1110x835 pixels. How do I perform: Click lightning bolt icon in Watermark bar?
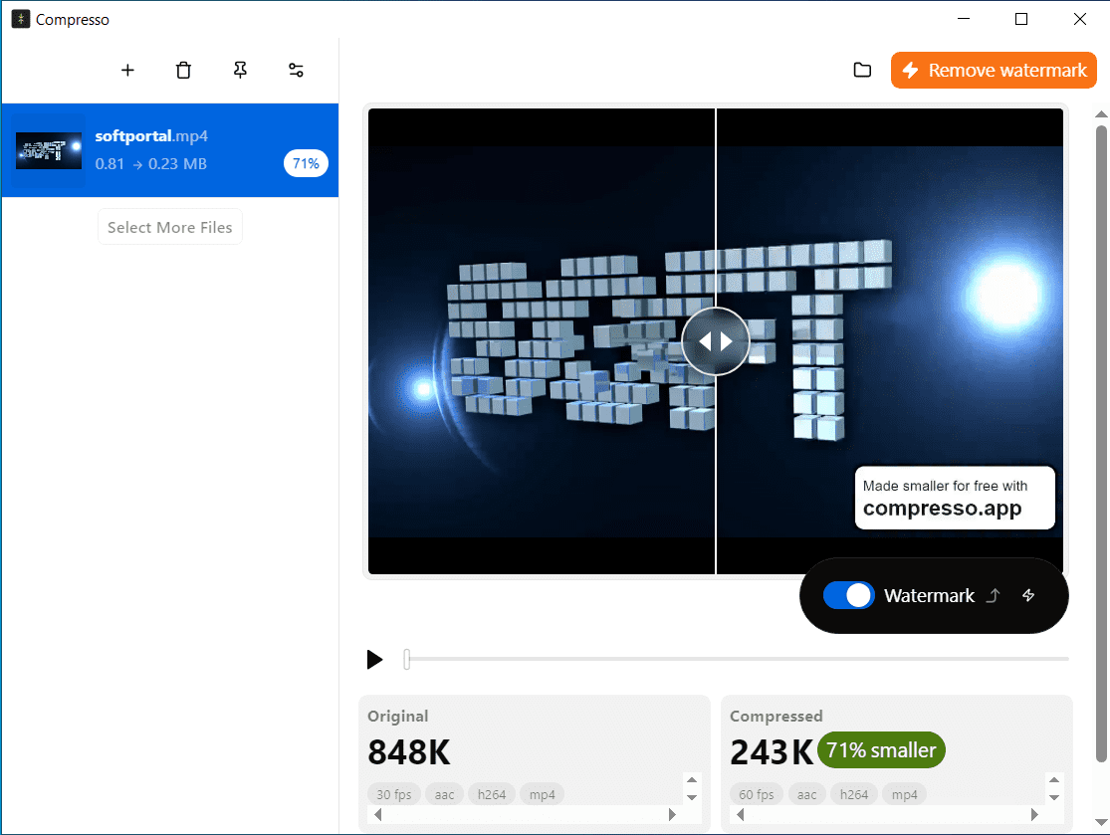tap(1028, 596)
